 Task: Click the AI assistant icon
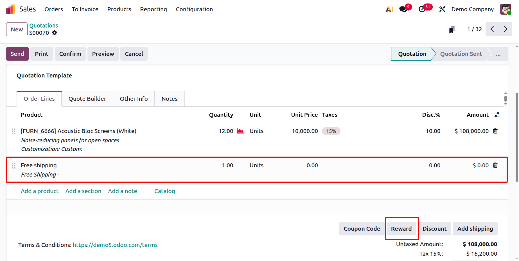389,9
